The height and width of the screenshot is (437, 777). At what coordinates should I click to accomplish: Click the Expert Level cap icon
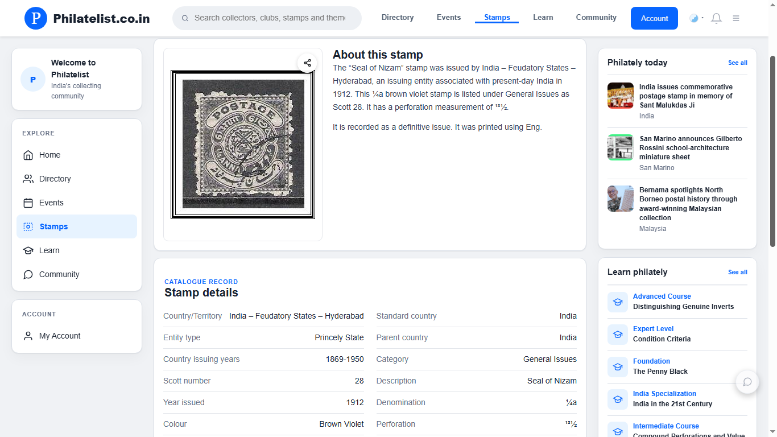click(x=618, y=334)
